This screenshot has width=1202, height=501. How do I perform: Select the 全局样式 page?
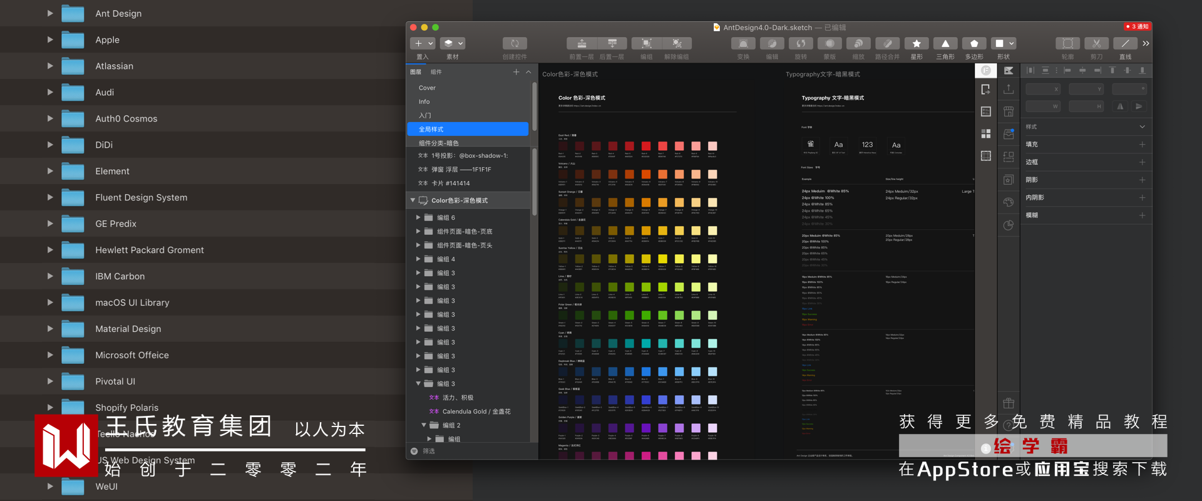[468, 129]
